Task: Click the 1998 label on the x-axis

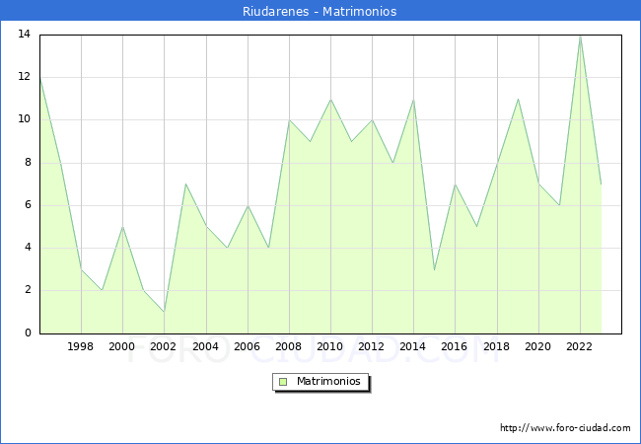Action: pos(81,346)
